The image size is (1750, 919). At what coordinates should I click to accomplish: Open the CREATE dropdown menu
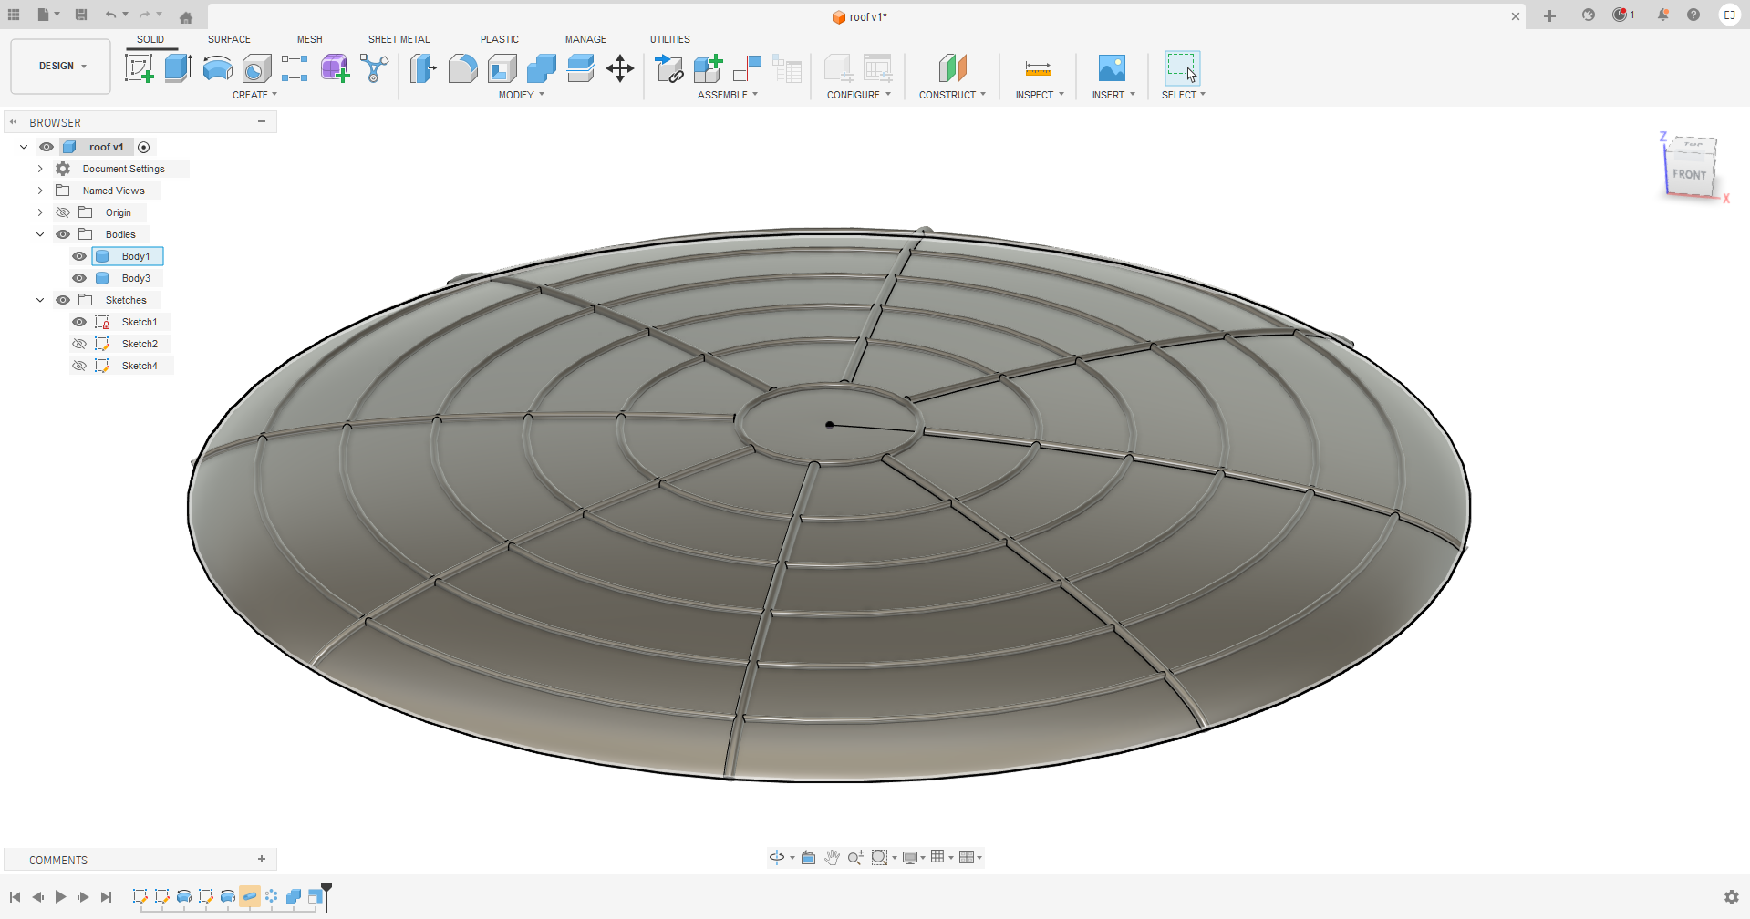tap(254, 95)
